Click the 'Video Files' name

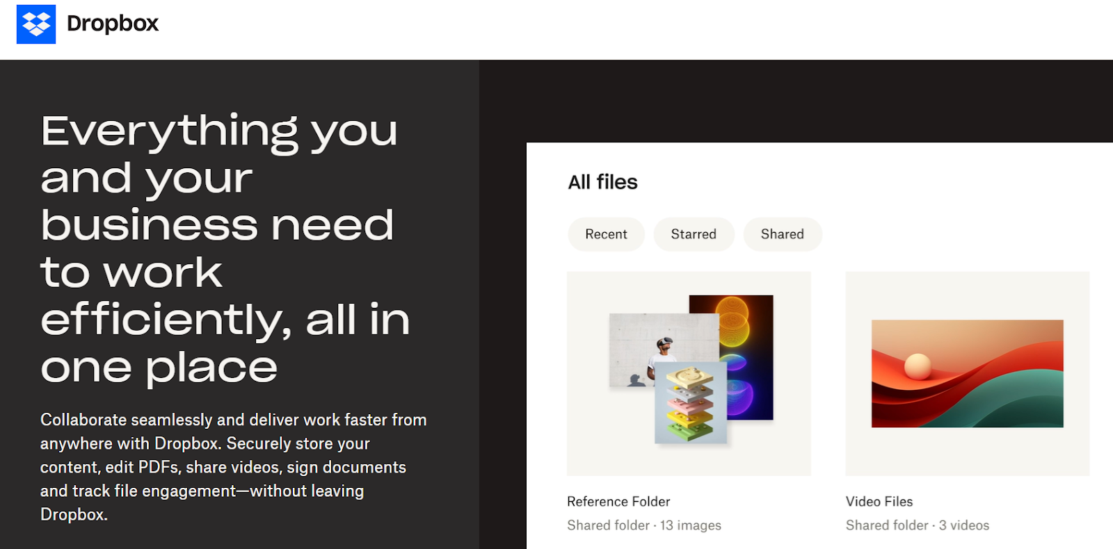pos(879,502)
